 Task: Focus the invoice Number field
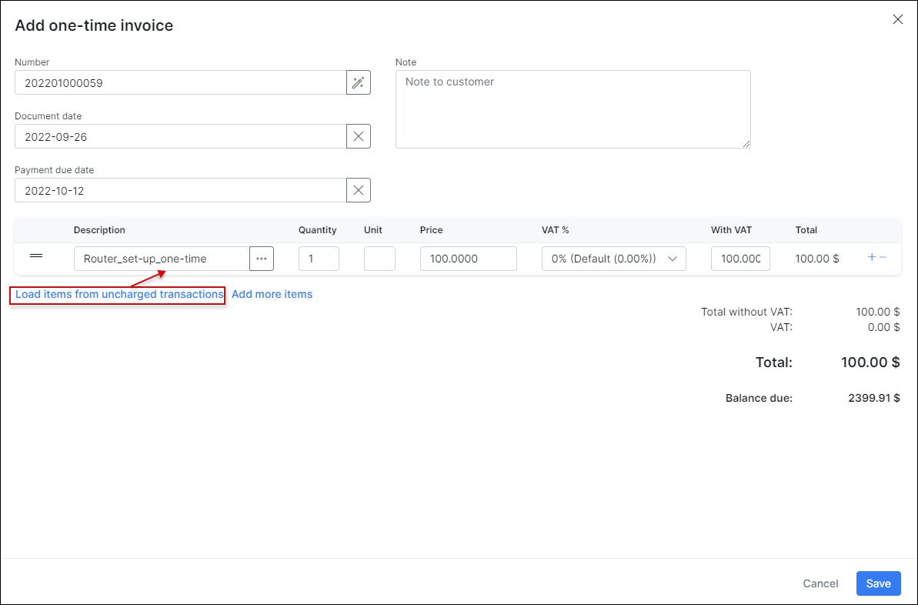[180, 83]
